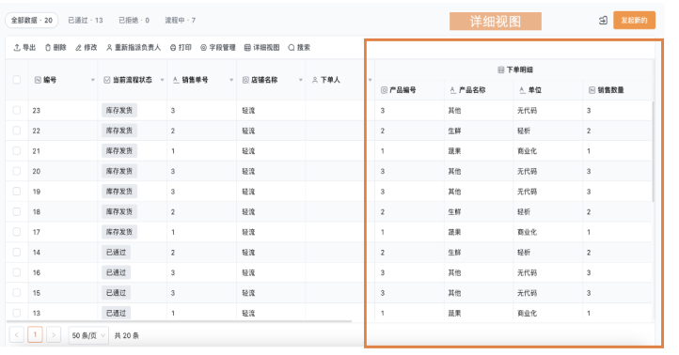
Task: Click 轻流 store name in row 16
Action: tap(248, 273)
